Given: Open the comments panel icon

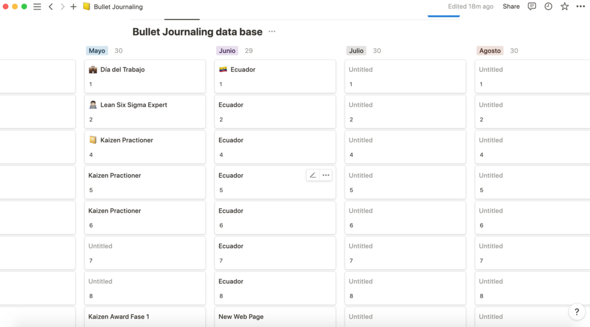Looking at the screenshot, I should (532, 6).
